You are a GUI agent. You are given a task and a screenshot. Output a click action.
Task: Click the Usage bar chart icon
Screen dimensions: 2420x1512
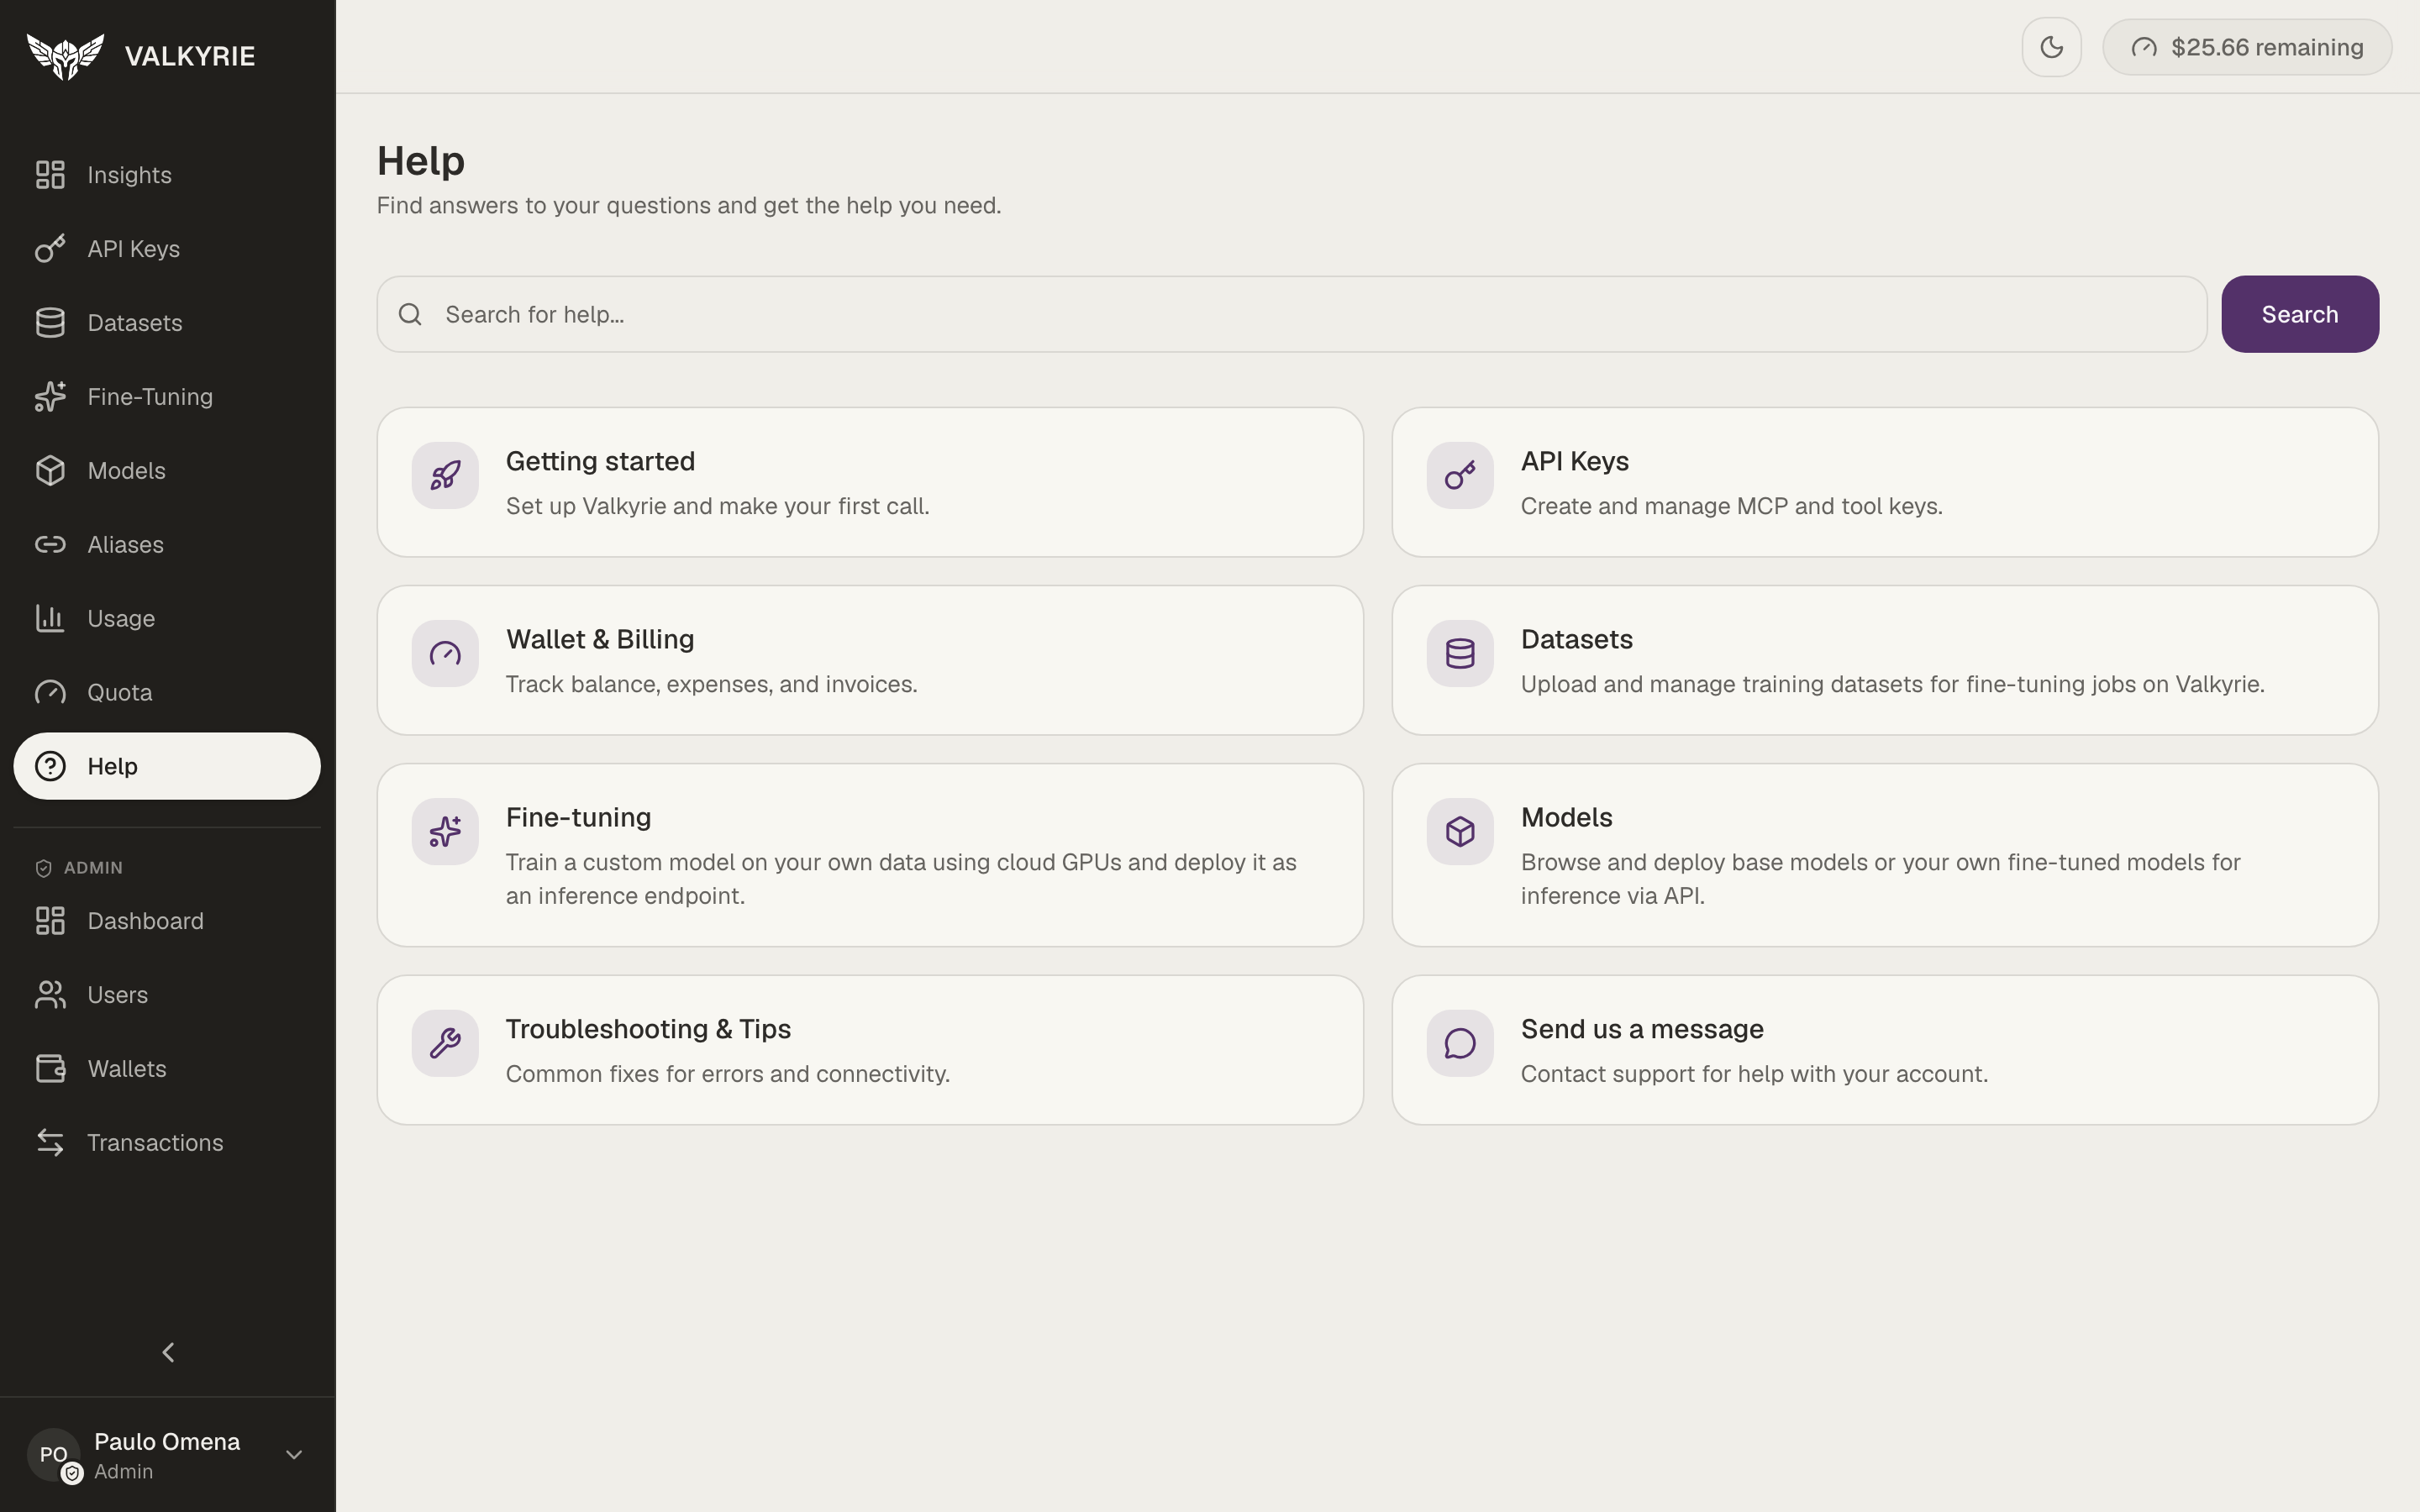[50, 619]
